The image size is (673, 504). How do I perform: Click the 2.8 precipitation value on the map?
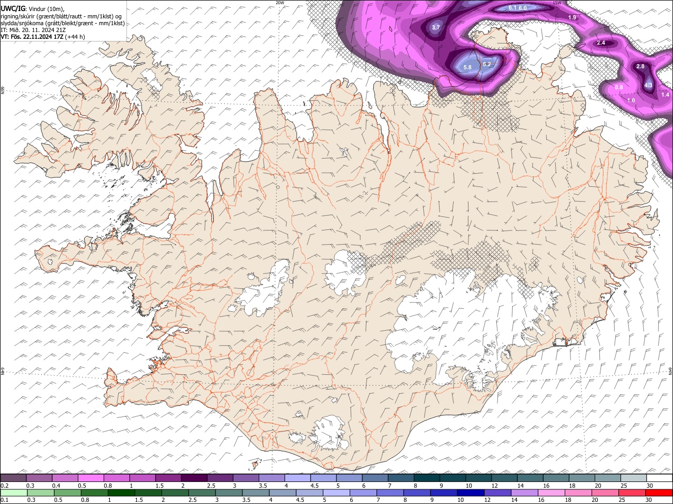[x=640, y=66]
